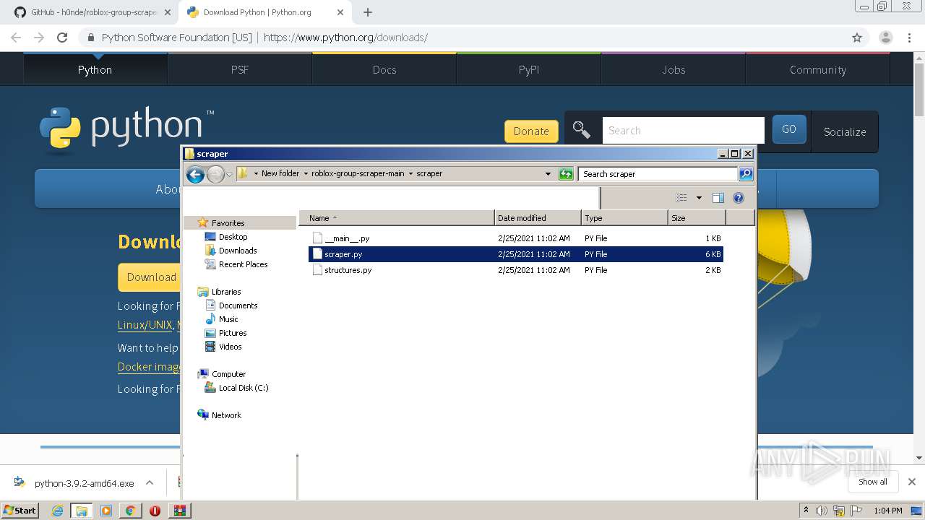
Task: Open Documents library
Action: coord(238,305)
